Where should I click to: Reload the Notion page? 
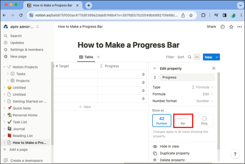pyautogui.click(x=21, y=15)
